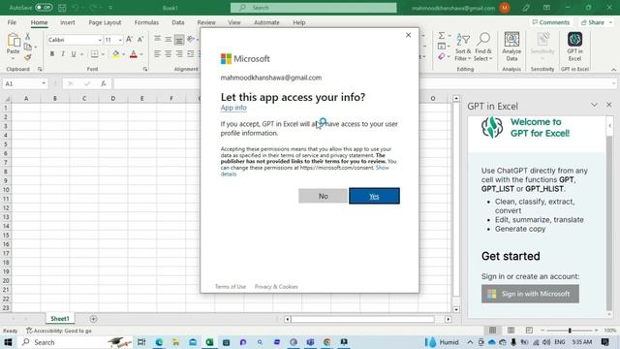Close the GPT in Excel task pane
620x349 pixels.
(x=609, y=105)
